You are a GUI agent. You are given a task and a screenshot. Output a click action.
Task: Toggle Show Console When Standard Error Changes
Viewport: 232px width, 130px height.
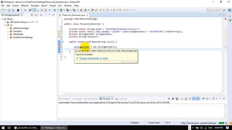coord(198,99)
